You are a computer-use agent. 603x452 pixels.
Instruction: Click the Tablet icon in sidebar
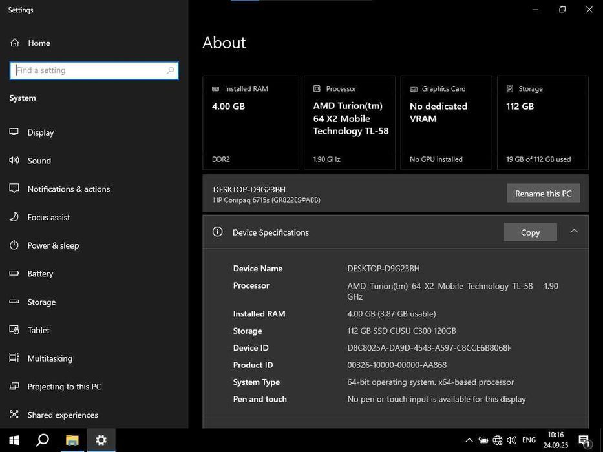point(14,330)
